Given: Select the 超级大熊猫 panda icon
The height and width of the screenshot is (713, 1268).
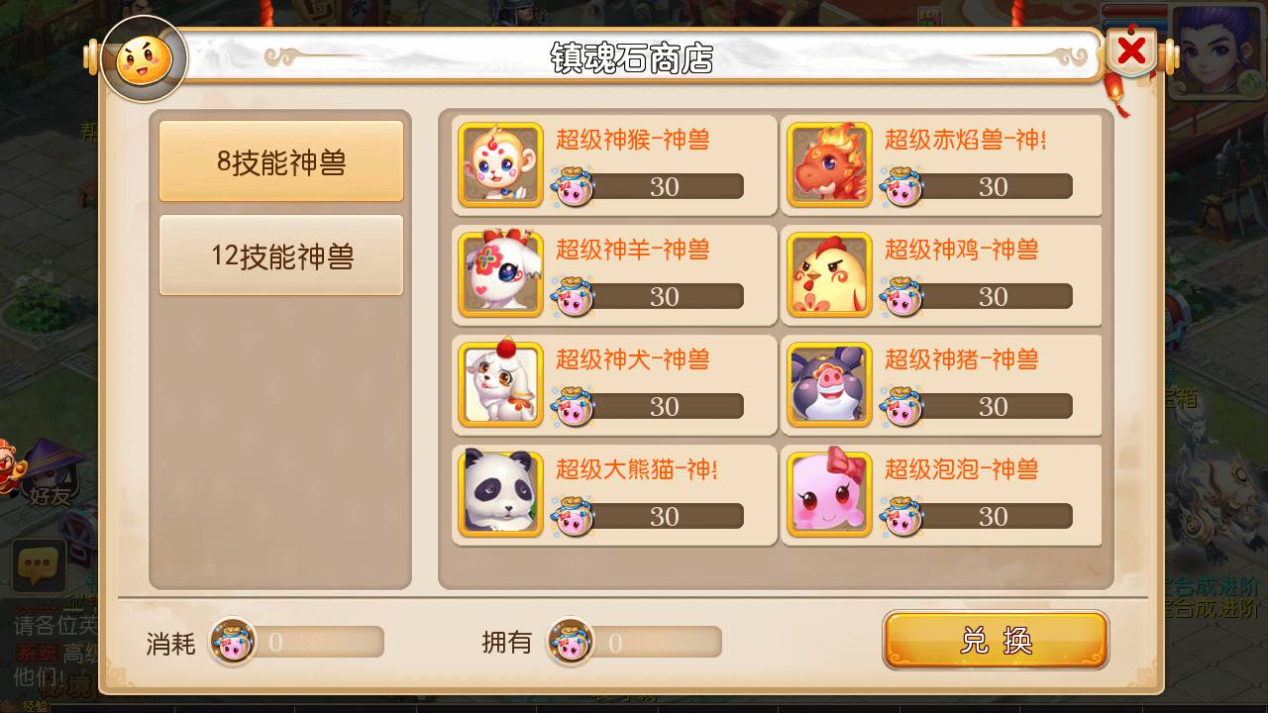Looking at the screenshot, I should point(501,494).
